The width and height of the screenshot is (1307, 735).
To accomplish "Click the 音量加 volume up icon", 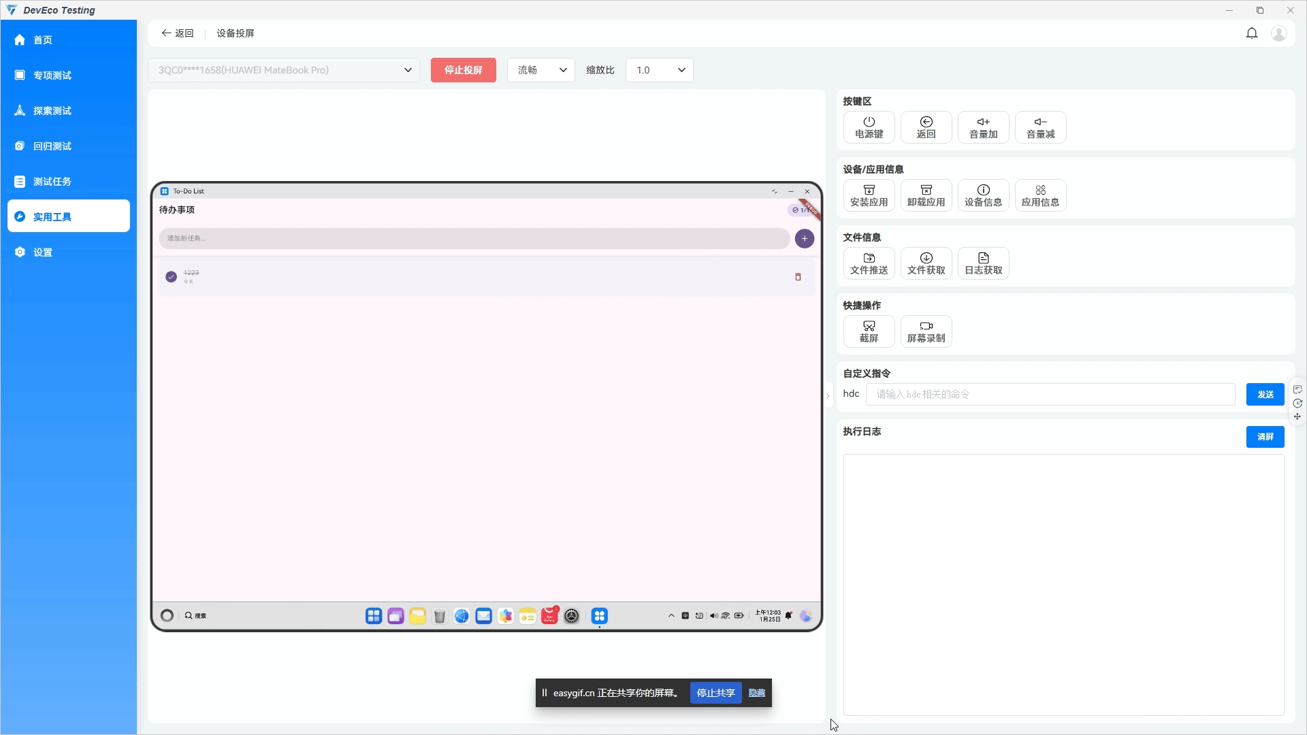I will point(983,127).
